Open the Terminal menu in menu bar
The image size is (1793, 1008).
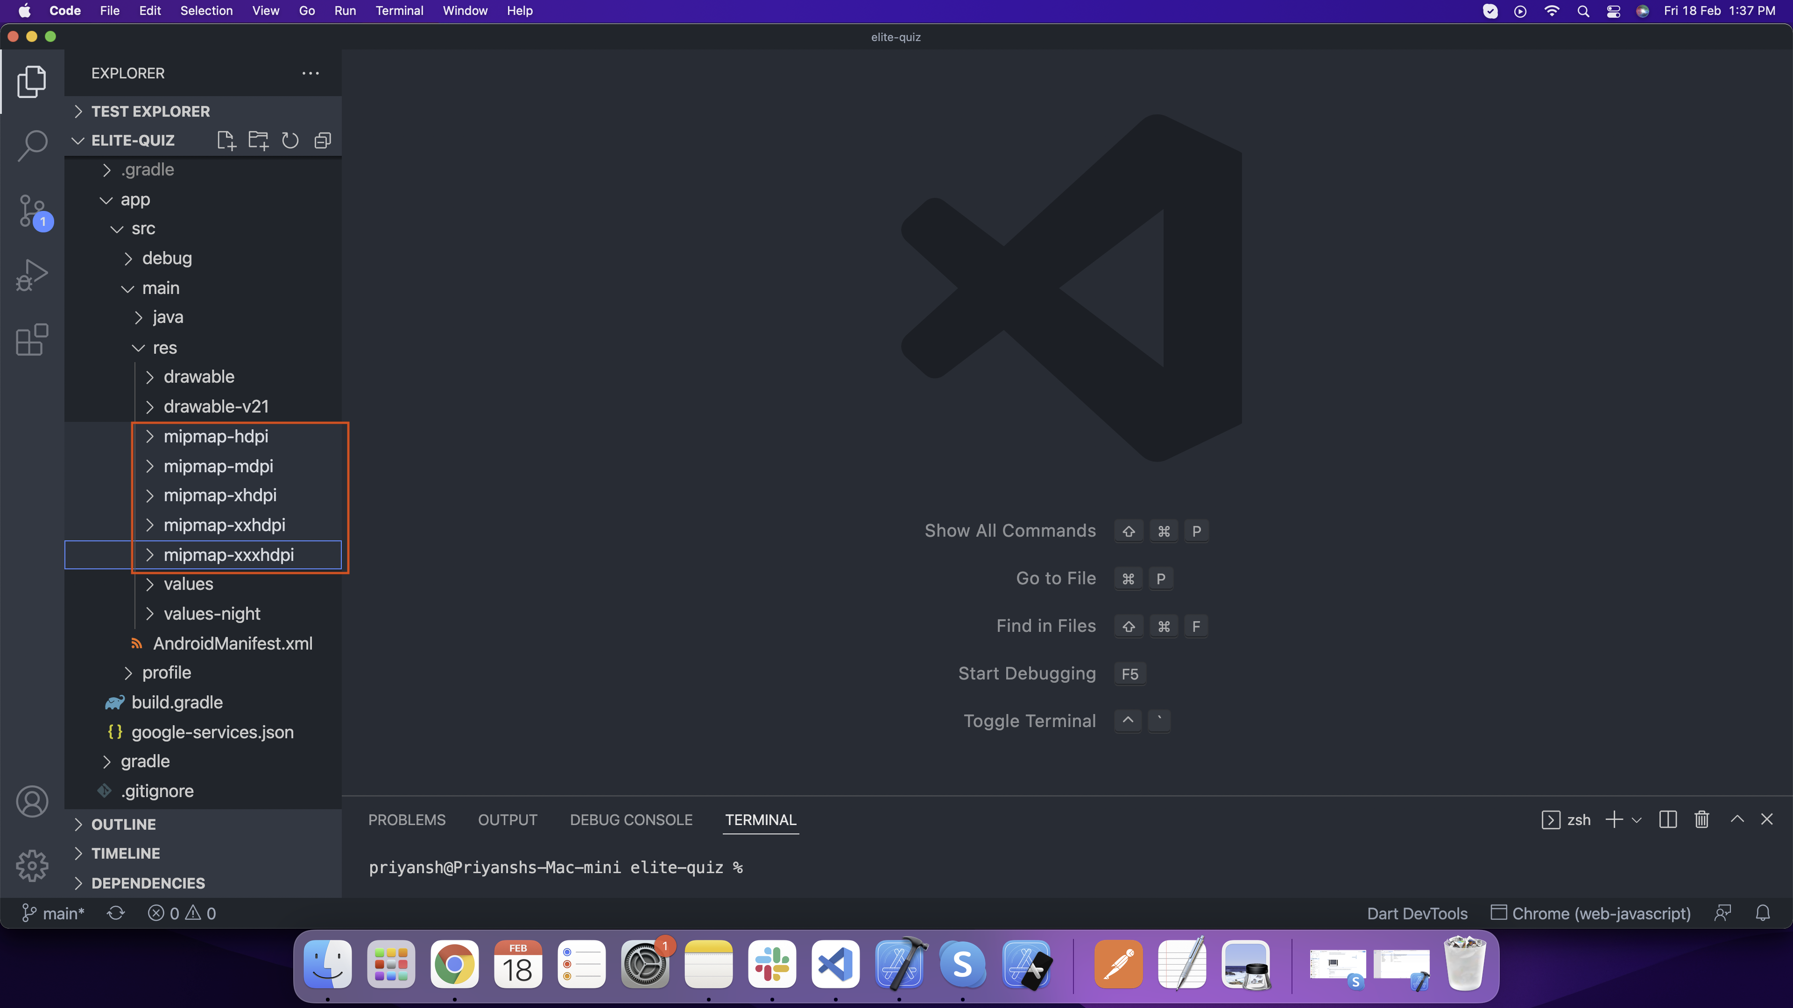[399, 10]
